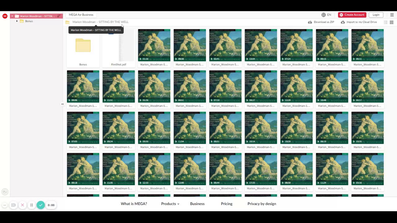Open the video thumbnail with 06:11 duration
The image size is (397, 223).
(368, 48)
